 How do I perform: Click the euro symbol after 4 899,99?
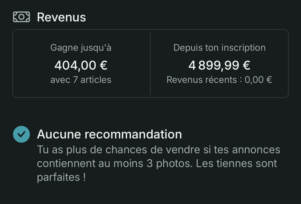(x=246, y=65)
